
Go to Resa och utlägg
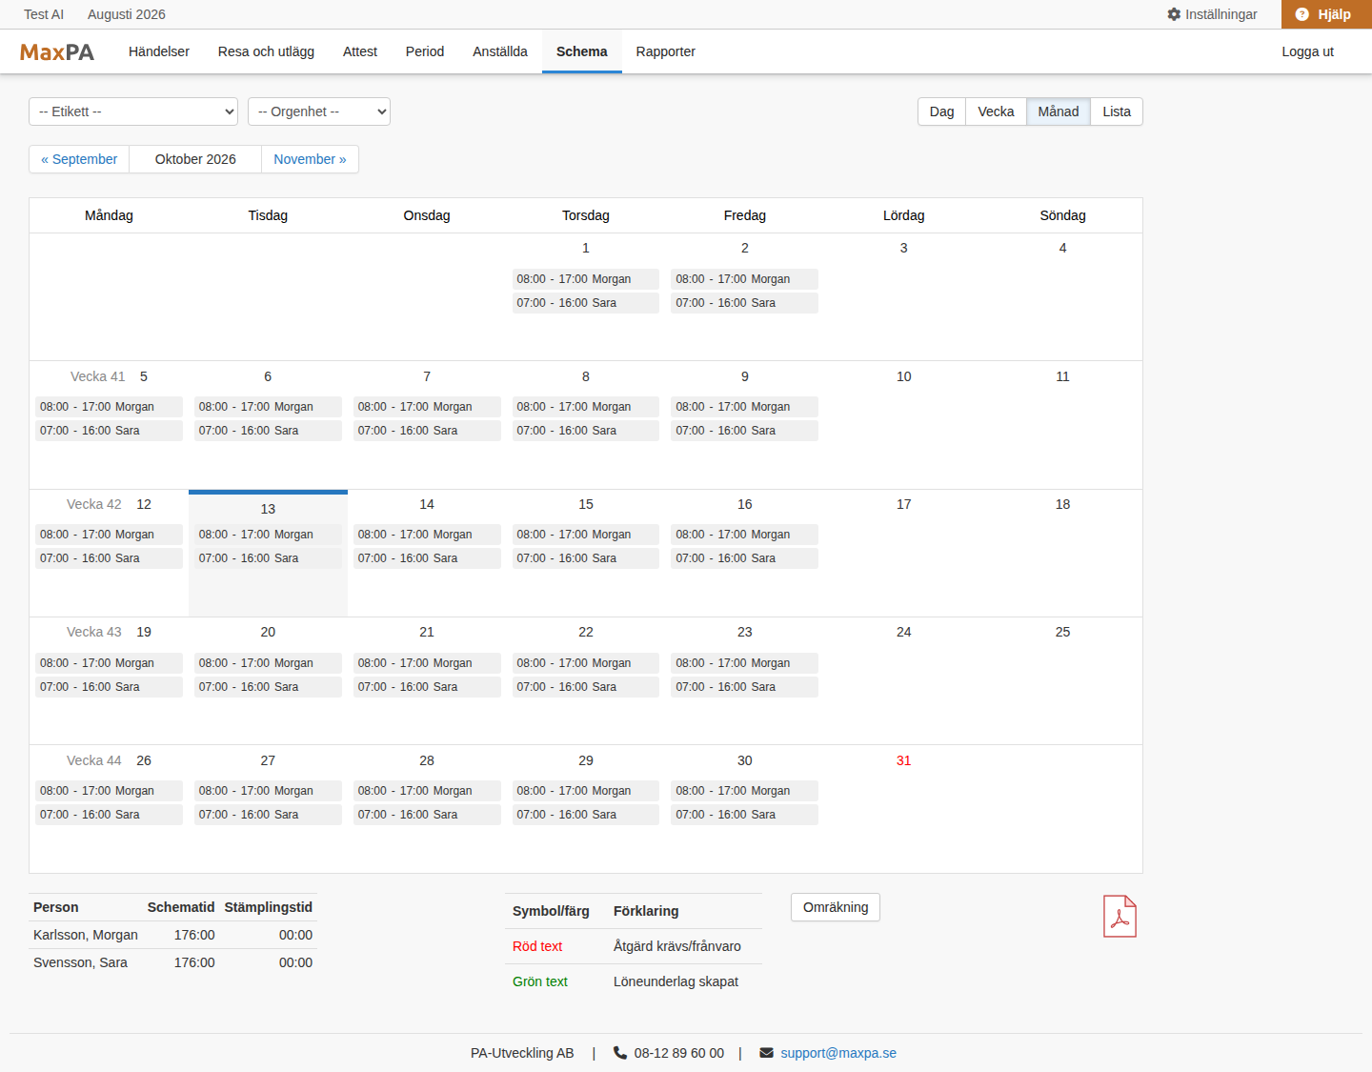[x=266, y=51]
